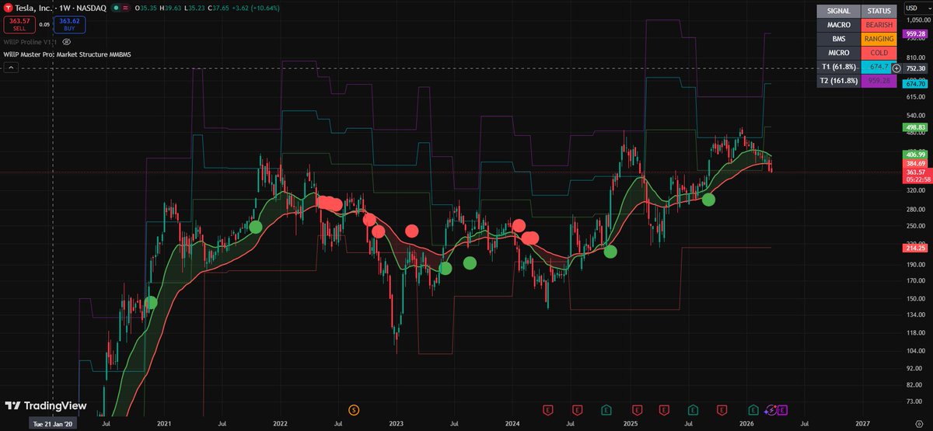Viewport: 933px width, 431px height.
Task: Click the 0.05 spread value
Action: 44,25
